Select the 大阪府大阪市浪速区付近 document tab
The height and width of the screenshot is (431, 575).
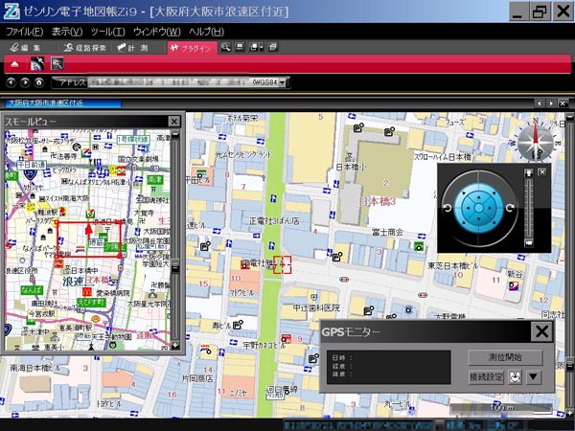[x=61, y=103]
